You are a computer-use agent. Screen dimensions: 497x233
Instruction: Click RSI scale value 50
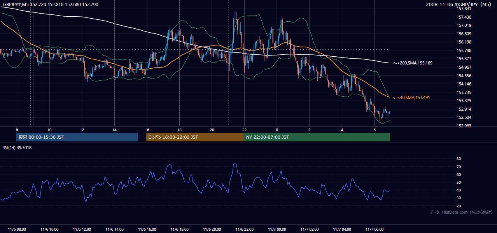[458, 182]
